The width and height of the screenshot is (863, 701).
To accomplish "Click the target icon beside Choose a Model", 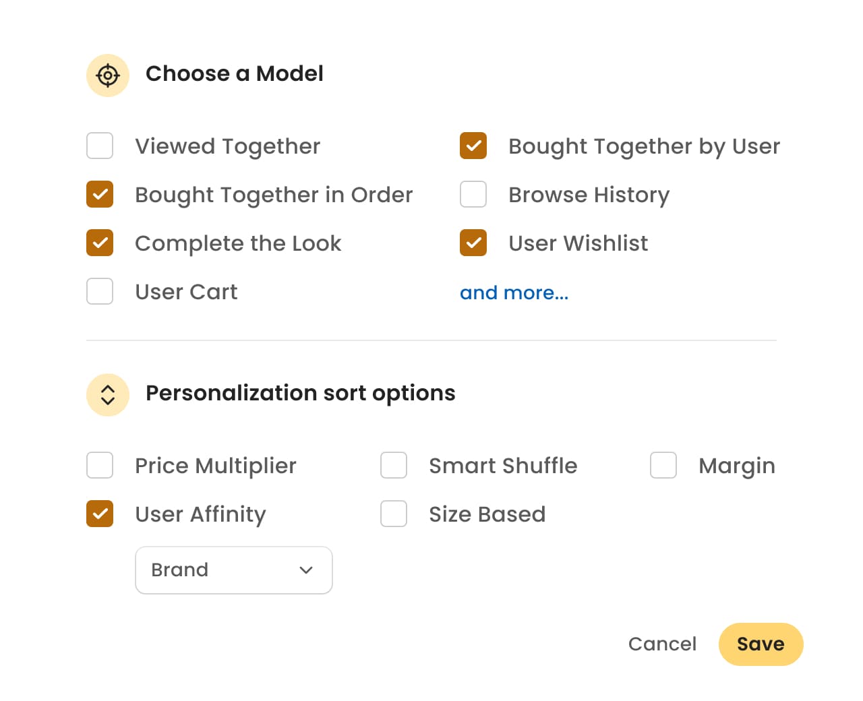I will pyautogui.click(x=108, y=75).
